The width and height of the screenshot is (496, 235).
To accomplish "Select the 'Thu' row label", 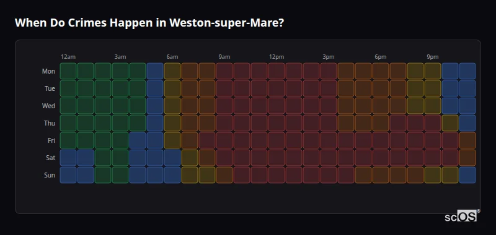I will tap(50, 123).
